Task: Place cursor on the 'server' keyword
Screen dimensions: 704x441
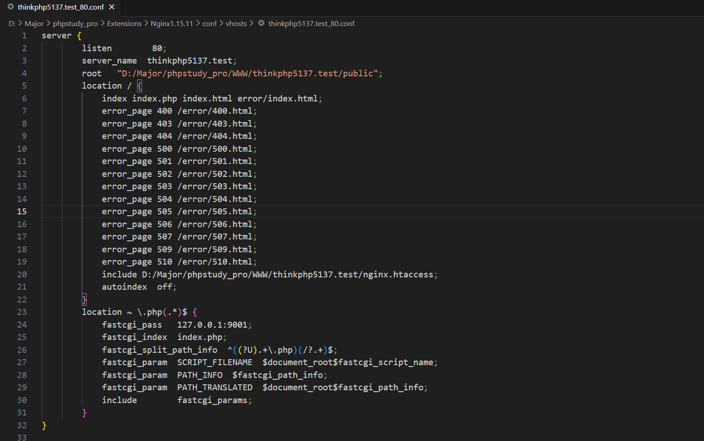Action: pos(57,36)
